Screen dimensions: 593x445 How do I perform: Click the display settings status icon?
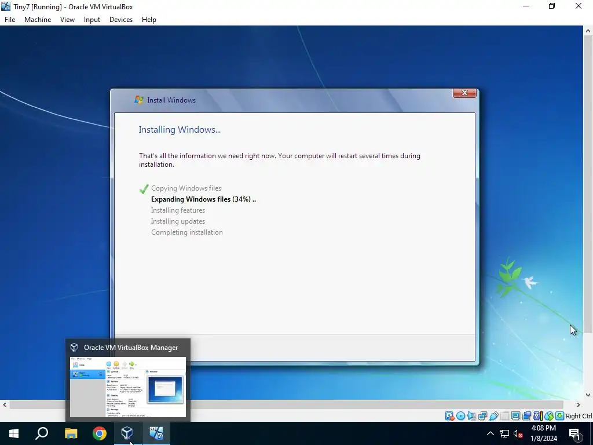[515, 416]
